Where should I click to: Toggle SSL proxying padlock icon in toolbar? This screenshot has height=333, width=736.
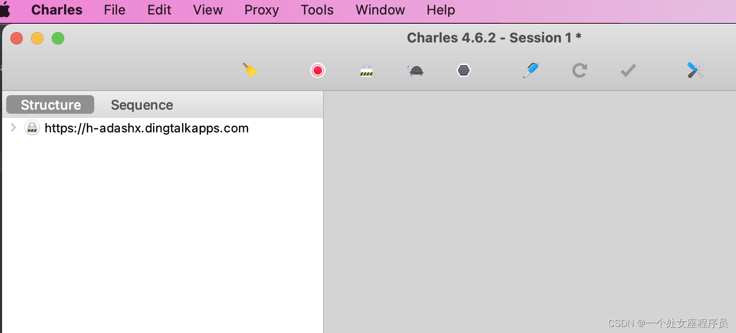pos(366,70)
